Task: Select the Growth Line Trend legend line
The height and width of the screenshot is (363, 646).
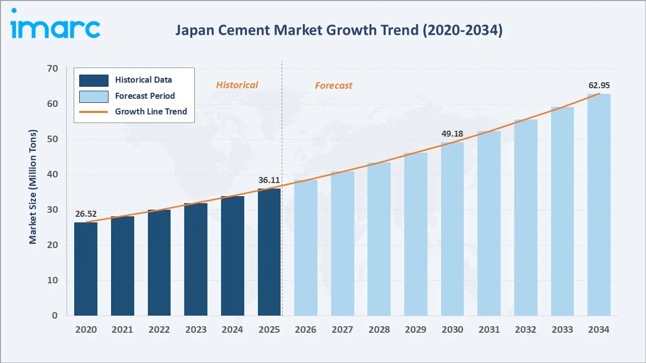Action: (93, 112)
